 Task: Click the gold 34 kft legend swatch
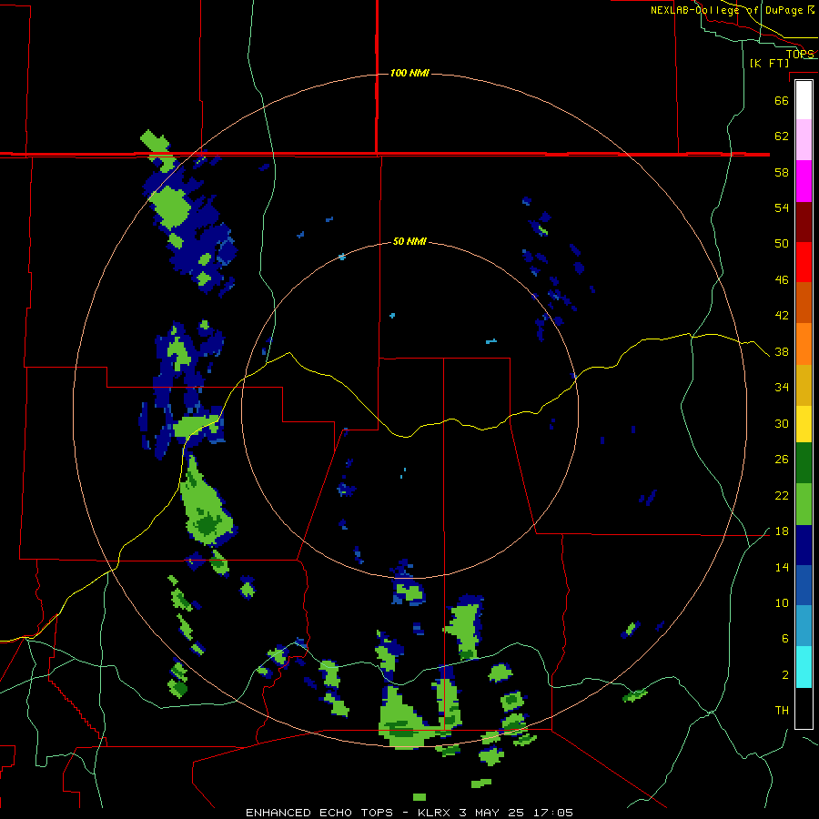(x=804, y=385)
